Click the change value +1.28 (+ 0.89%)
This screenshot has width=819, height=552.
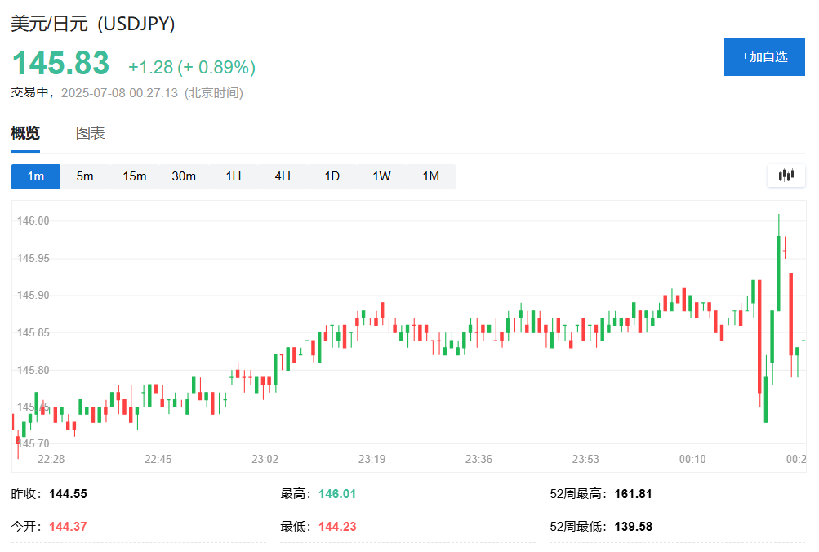[x=192, y=68]
